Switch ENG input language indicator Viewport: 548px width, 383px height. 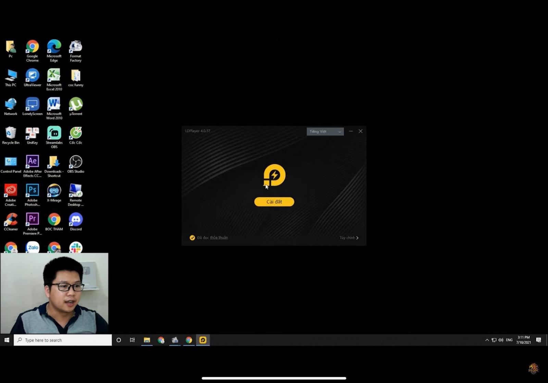509,340
